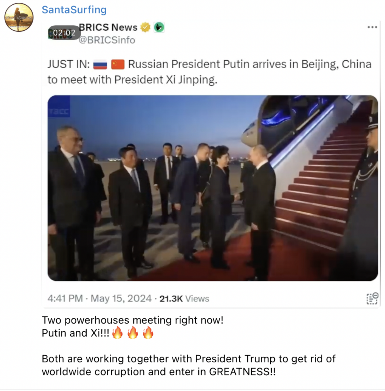385x391 pixels.
Task: Click the SantaSurfing channel name
Action: [x=74, y=10]
